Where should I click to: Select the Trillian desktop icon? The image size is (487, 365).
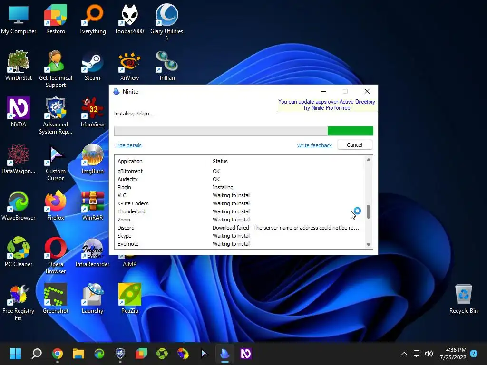tap(167, 66)
